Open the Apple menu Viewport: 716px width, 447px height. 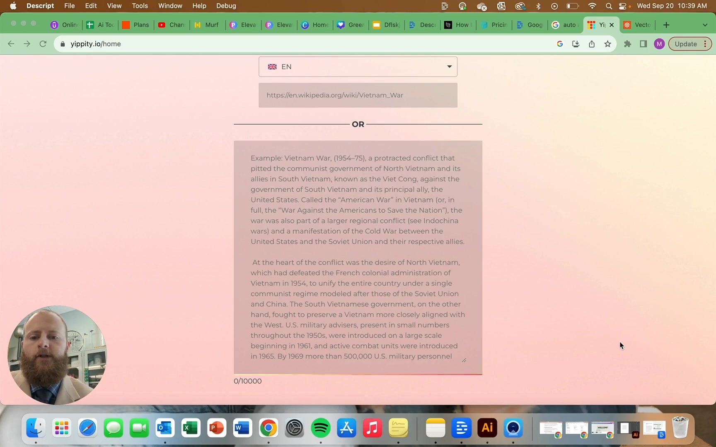(x=13, y=6)
